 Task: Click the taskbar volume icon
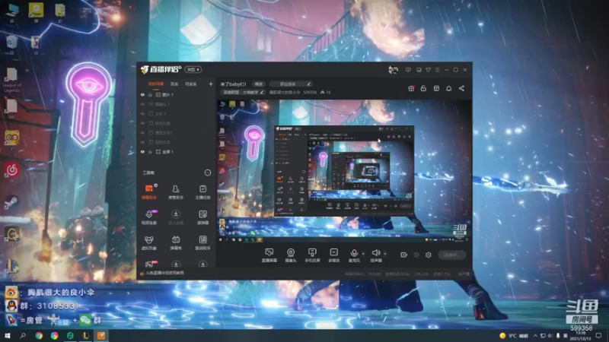550,335
